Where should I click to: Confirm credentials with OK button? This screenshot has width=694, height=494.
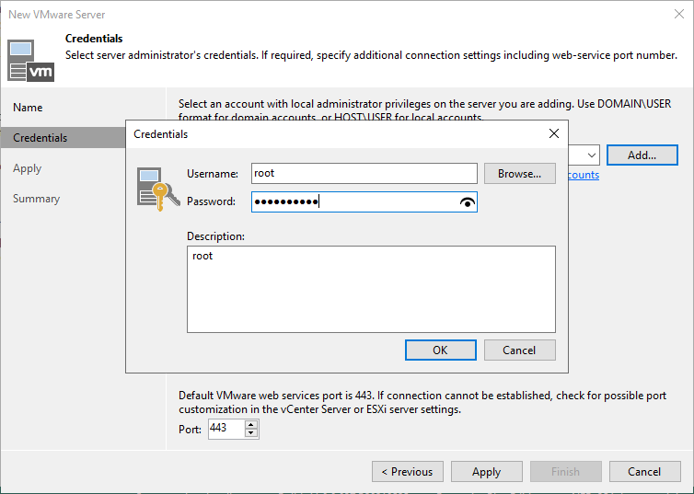(x=440, y=350)
